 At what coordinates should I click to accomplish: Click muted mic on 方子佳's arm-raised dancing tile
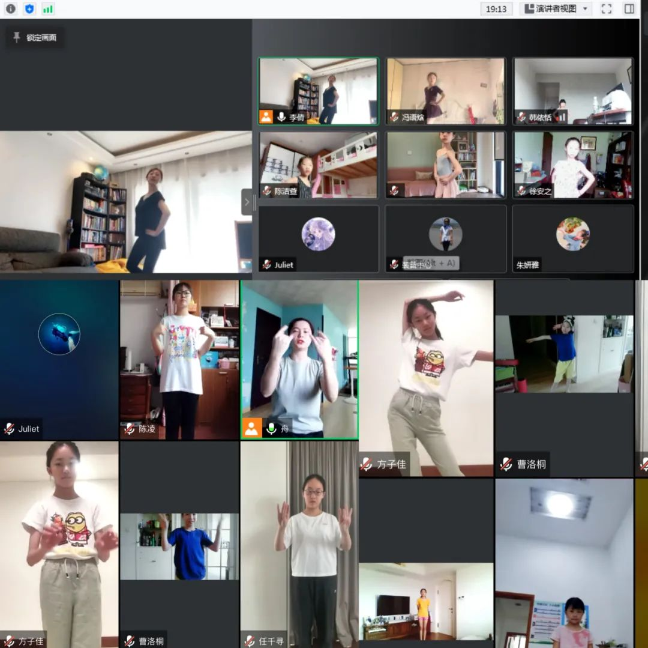tap(366, 464)
